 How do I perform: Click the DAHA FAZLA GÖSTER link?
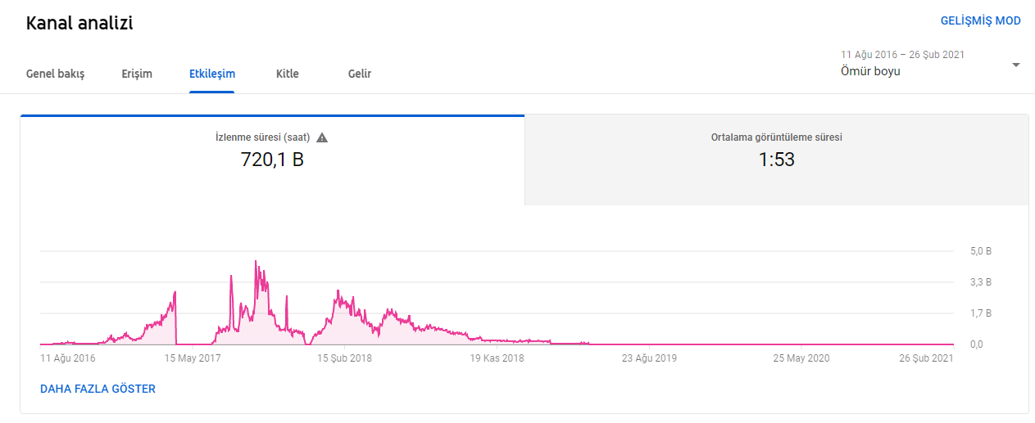98,389
